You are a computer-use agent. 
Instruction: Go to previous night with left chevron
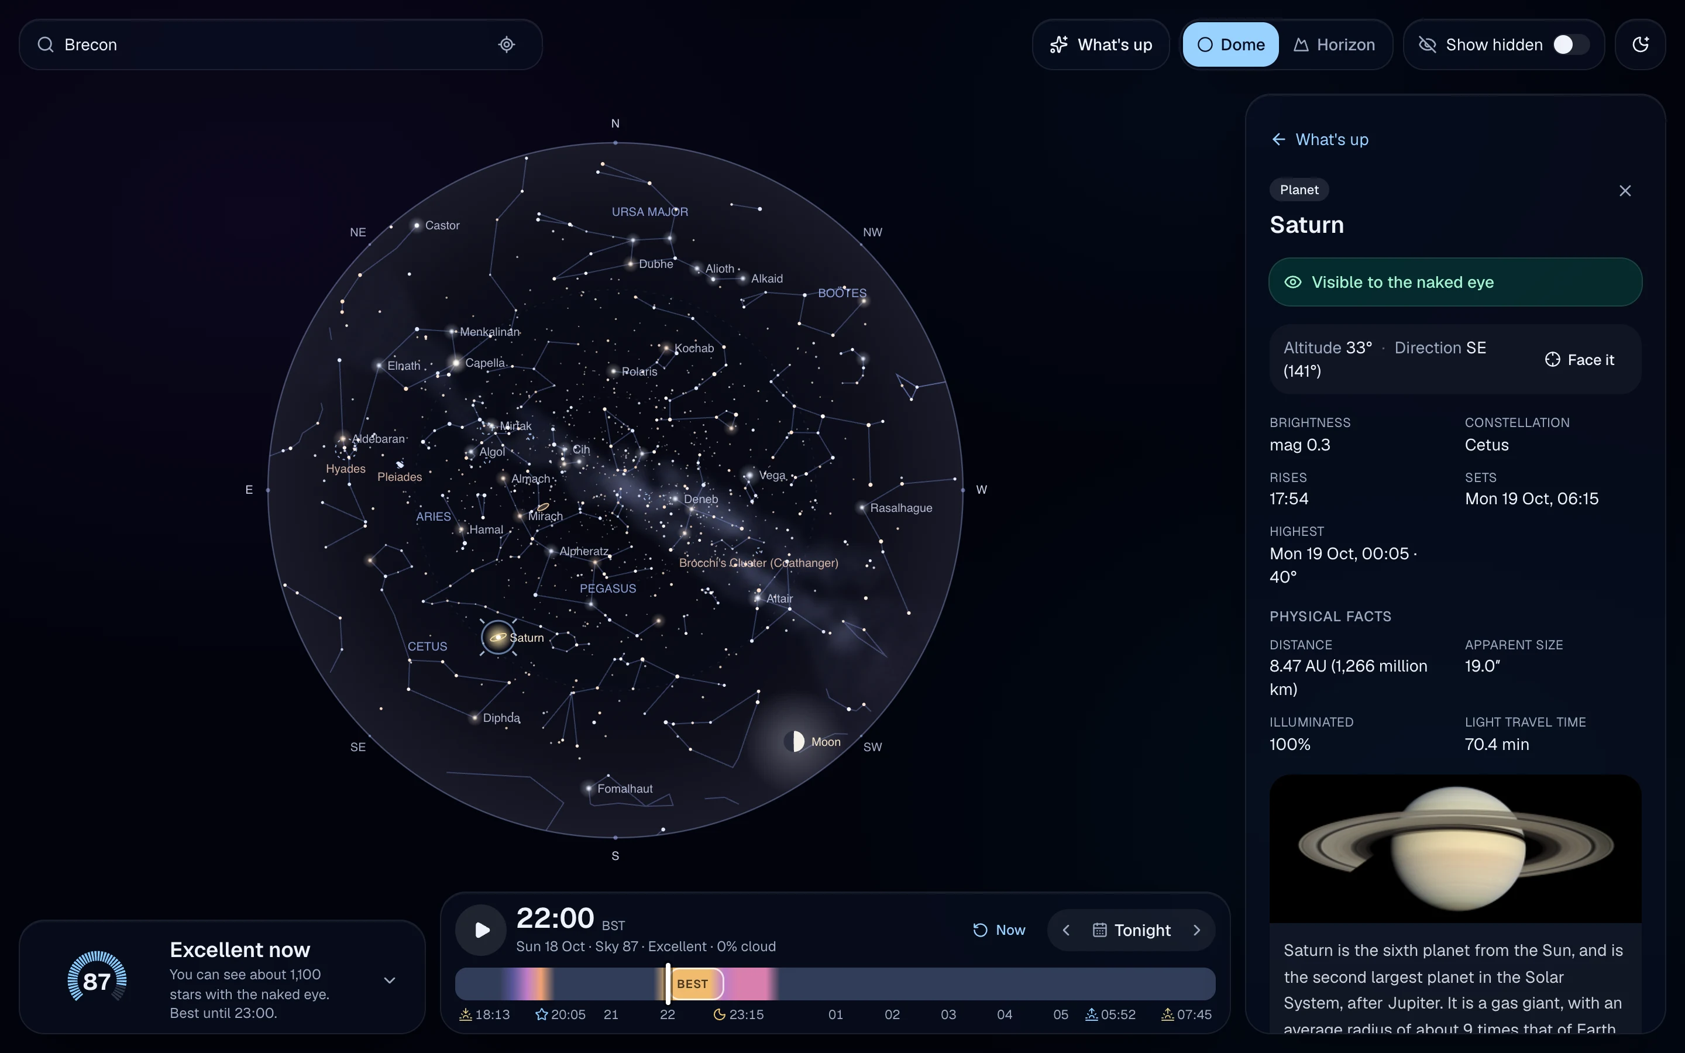1065,930
